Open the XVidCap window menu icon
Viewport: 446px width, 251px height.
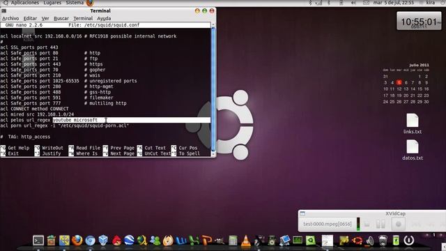coord(302,213)
